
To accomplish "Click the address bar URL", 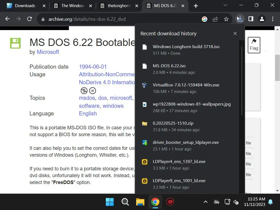I will click(x=87, y=19).
